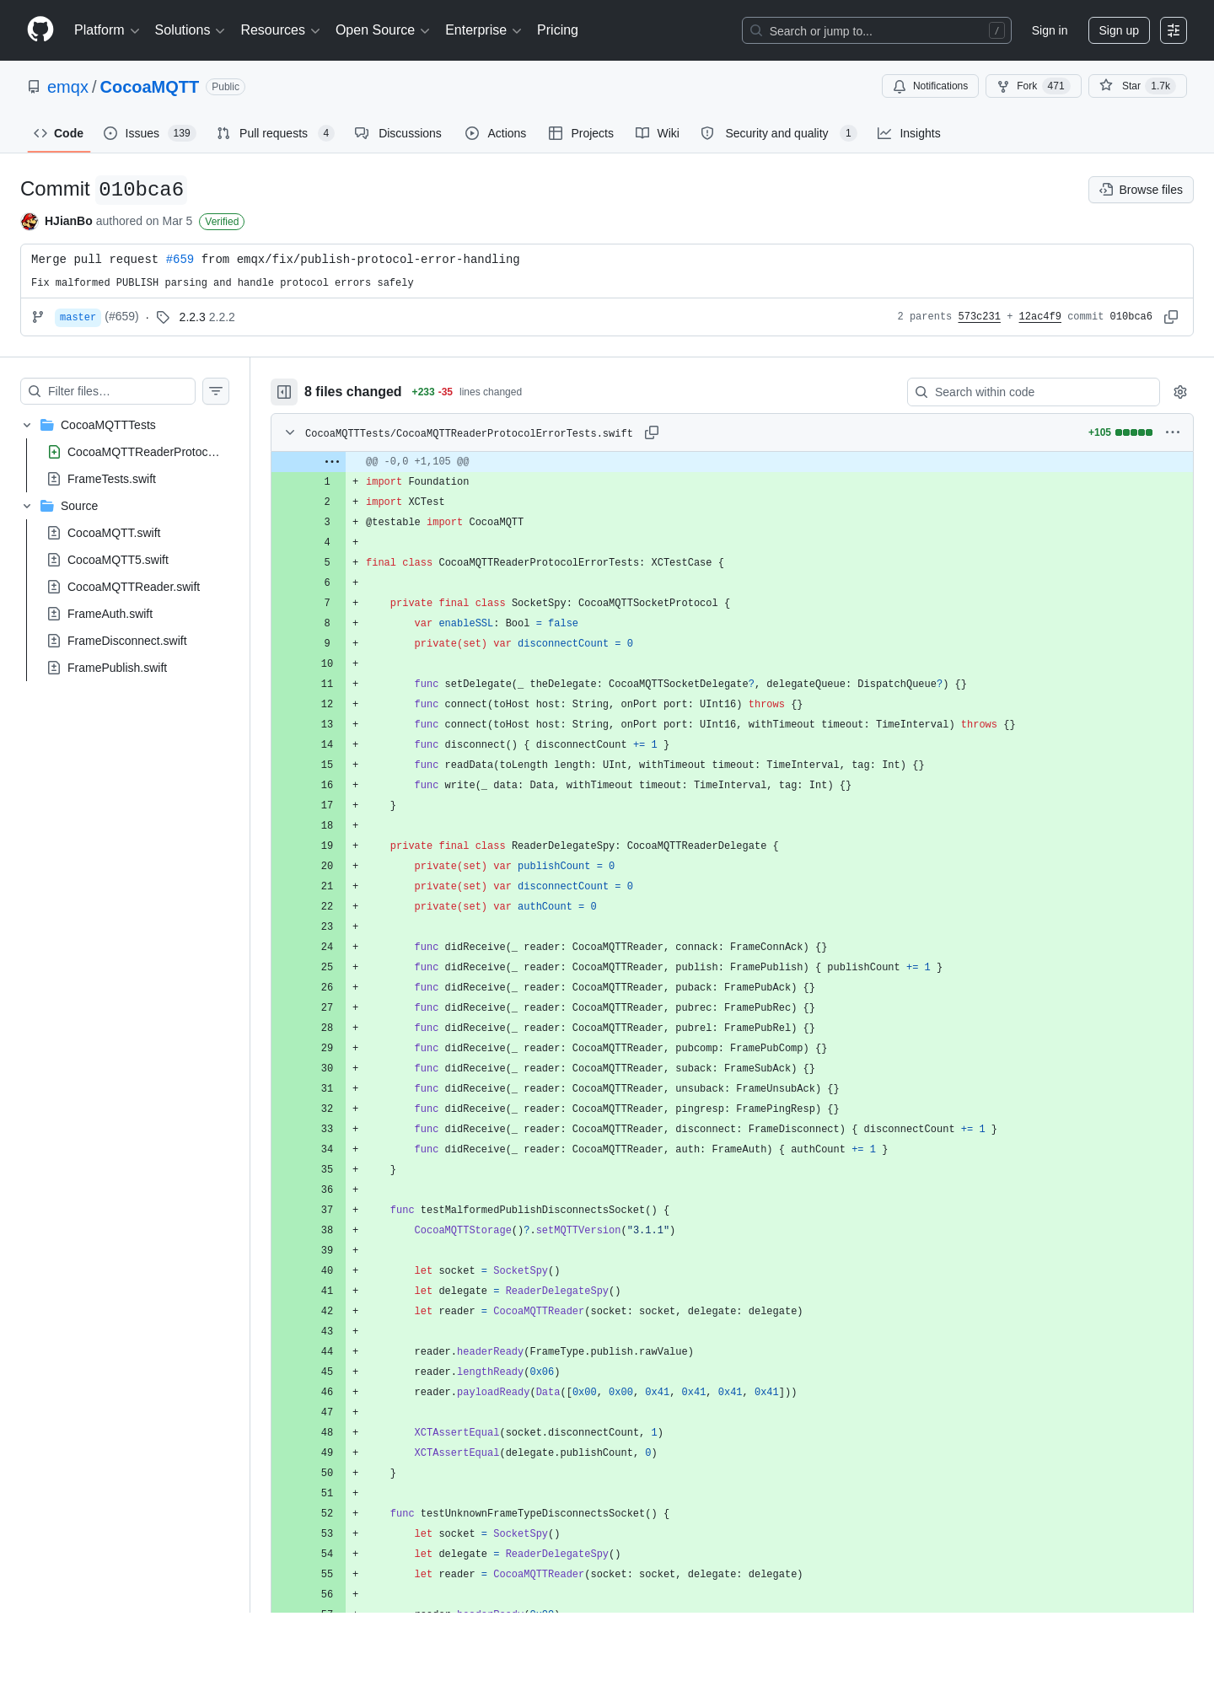This screenshot has width=1214, height=1686.
Task: Open the Platform dropdown menu
Action: 106,30
